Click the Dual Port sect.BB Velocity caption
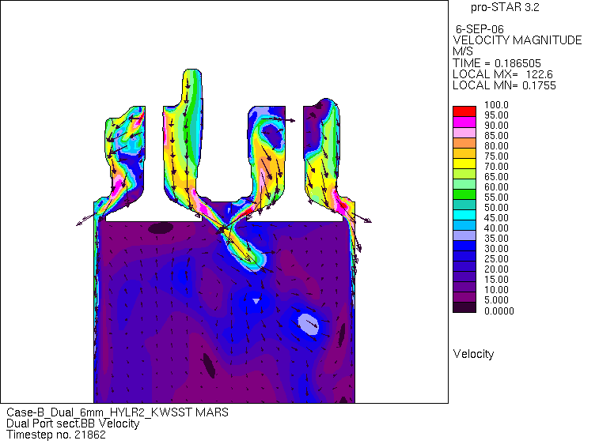599x448 pixels. [73, 424]
